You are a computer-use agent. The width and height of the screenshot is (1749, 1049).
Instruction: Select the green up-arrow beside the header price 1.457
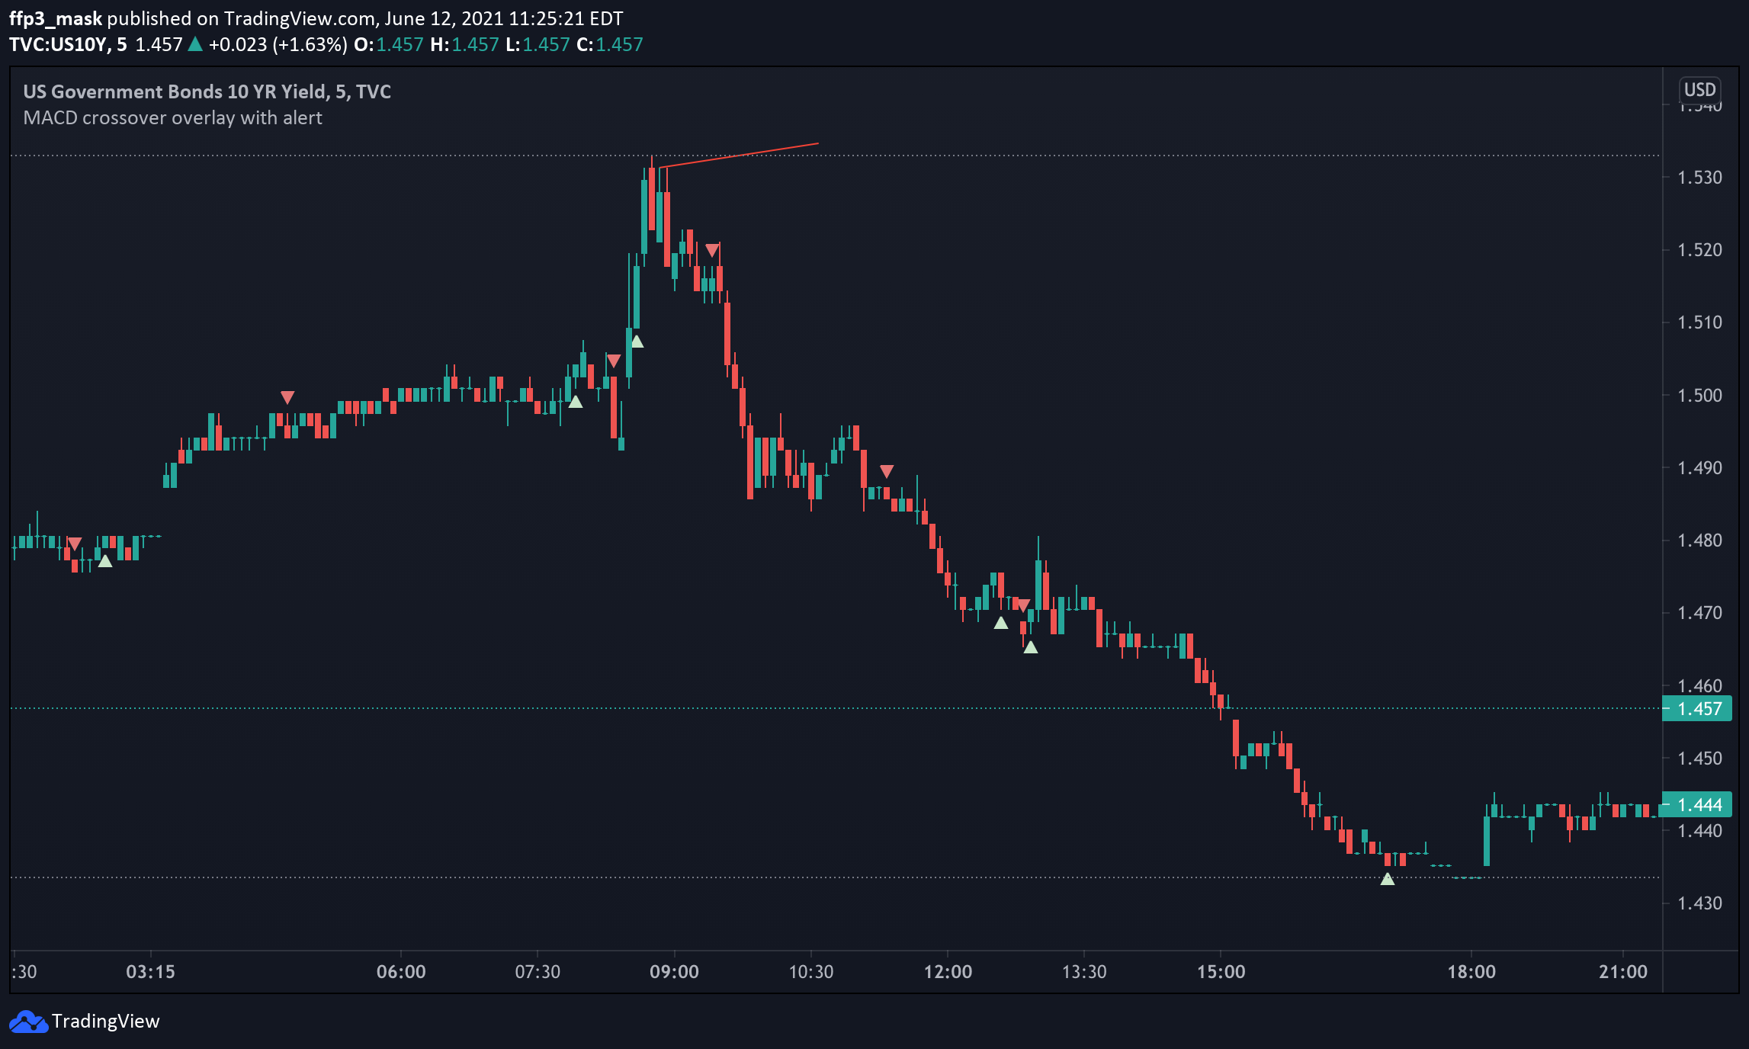(195, 44)
